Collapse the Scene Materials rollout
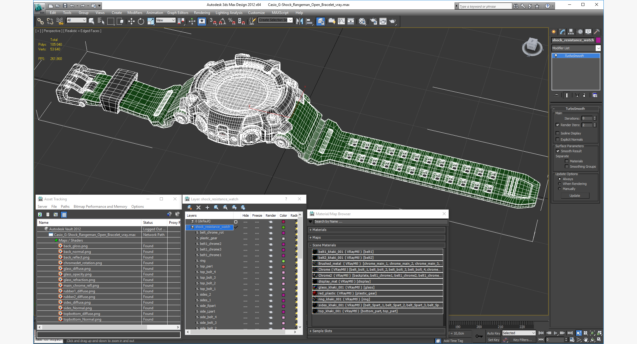 (377, 245)
